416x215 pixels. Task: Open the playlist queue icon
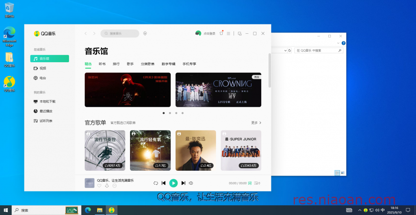coord(257,183)
